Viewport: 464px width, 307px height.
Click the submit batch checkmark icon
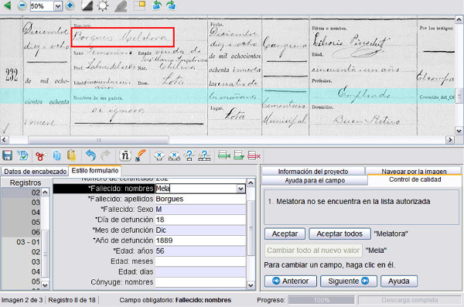click(x=22, y=155)
